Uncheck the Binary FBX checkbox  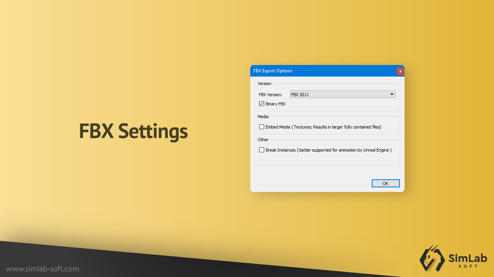262,104
